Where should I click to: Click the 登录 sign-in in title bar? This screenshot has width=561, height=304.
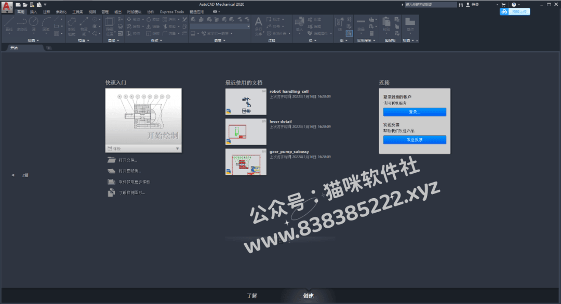point(472,5)
